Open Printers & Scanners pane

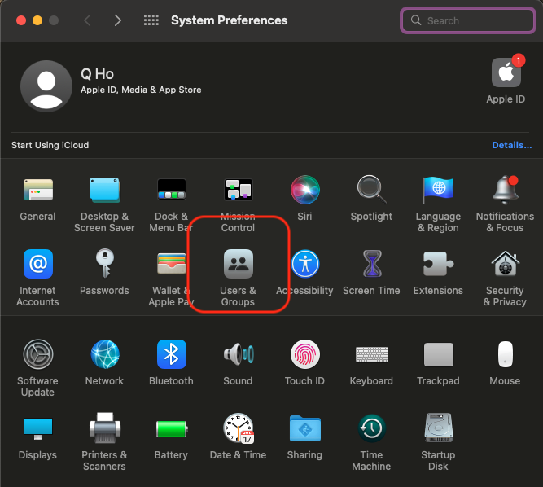click(x=105, y=428)
